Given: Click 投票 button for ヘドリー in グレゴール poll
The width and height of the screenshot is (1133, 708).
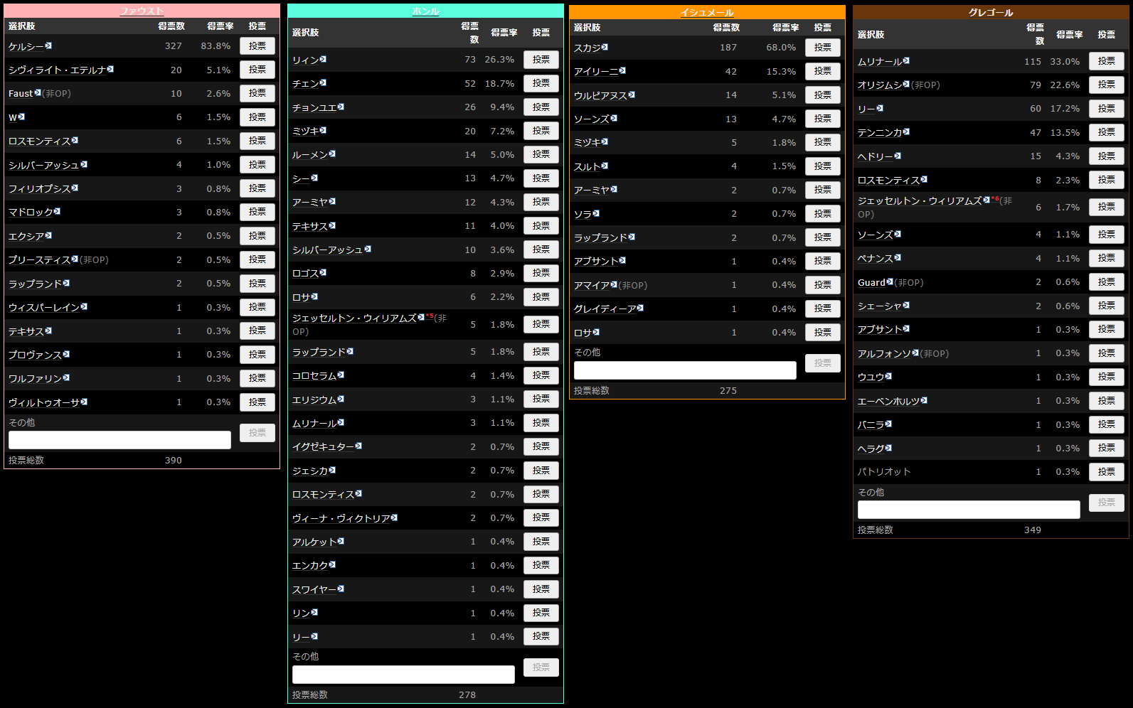Looking at the screenshot, I should (1107, 156).
